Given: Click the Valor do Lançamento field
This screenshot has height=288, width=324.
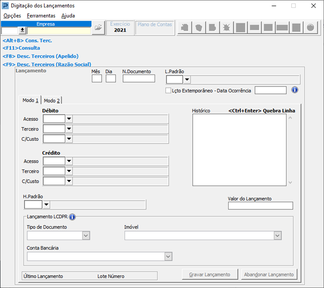Looking at the screenshot, I should pyautogui.click(x=260, y=206).
